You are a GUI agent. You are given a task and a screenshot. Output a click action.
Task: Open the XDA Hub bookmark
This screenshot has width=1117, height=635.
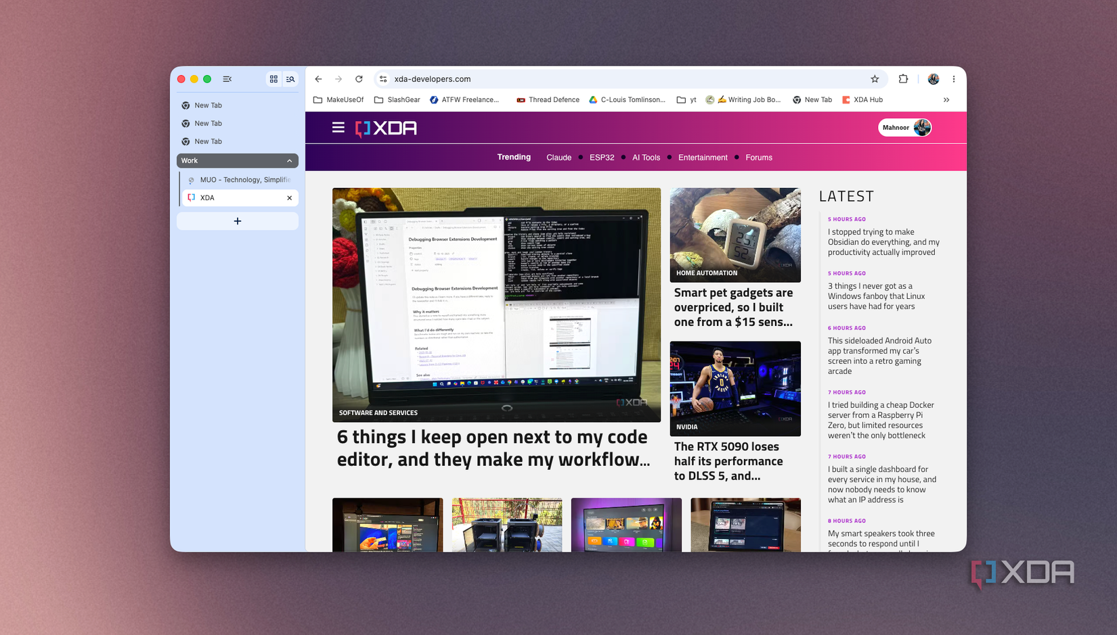(862, 100)
